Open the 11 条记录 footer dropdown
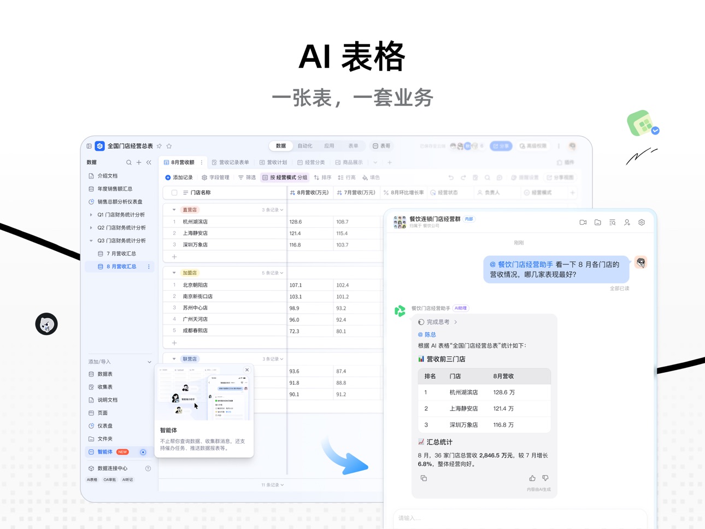The image size is (705, 529). tap(272, 485)
